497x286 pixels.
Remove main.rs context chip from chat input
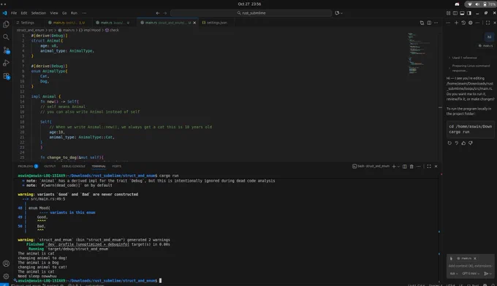point(475,258)
